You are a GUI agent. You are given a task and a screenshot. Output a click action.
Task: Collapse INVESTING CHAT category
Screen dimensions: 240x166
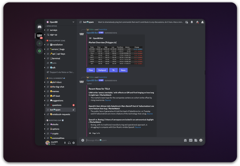(x=55, y=120)
